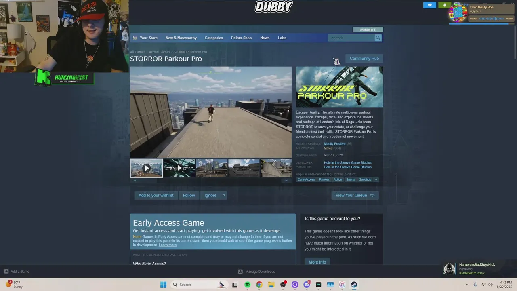Screen dimensions: 517x291
Task: Click the purple circle app in taskbar
Action: 295,285
